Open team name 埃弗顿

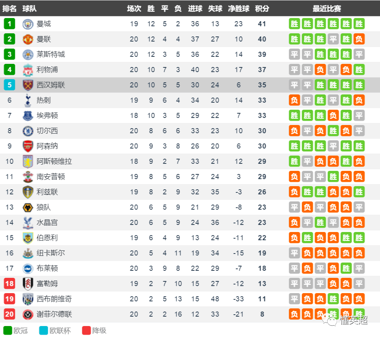[x=47, y=116]
